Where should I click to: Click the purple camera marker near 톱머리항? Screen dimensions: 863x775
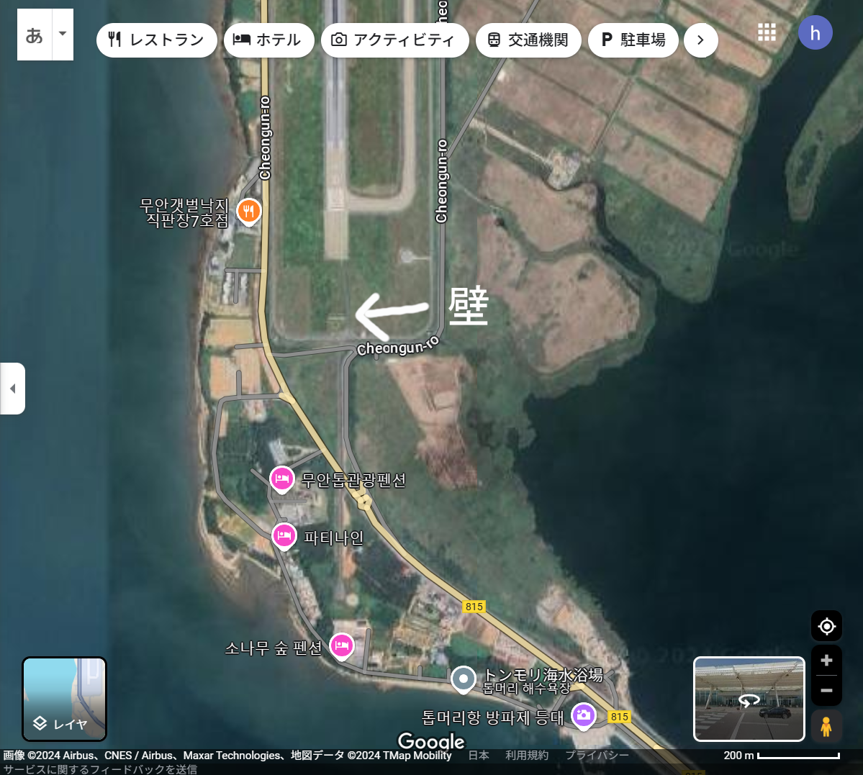584,717
